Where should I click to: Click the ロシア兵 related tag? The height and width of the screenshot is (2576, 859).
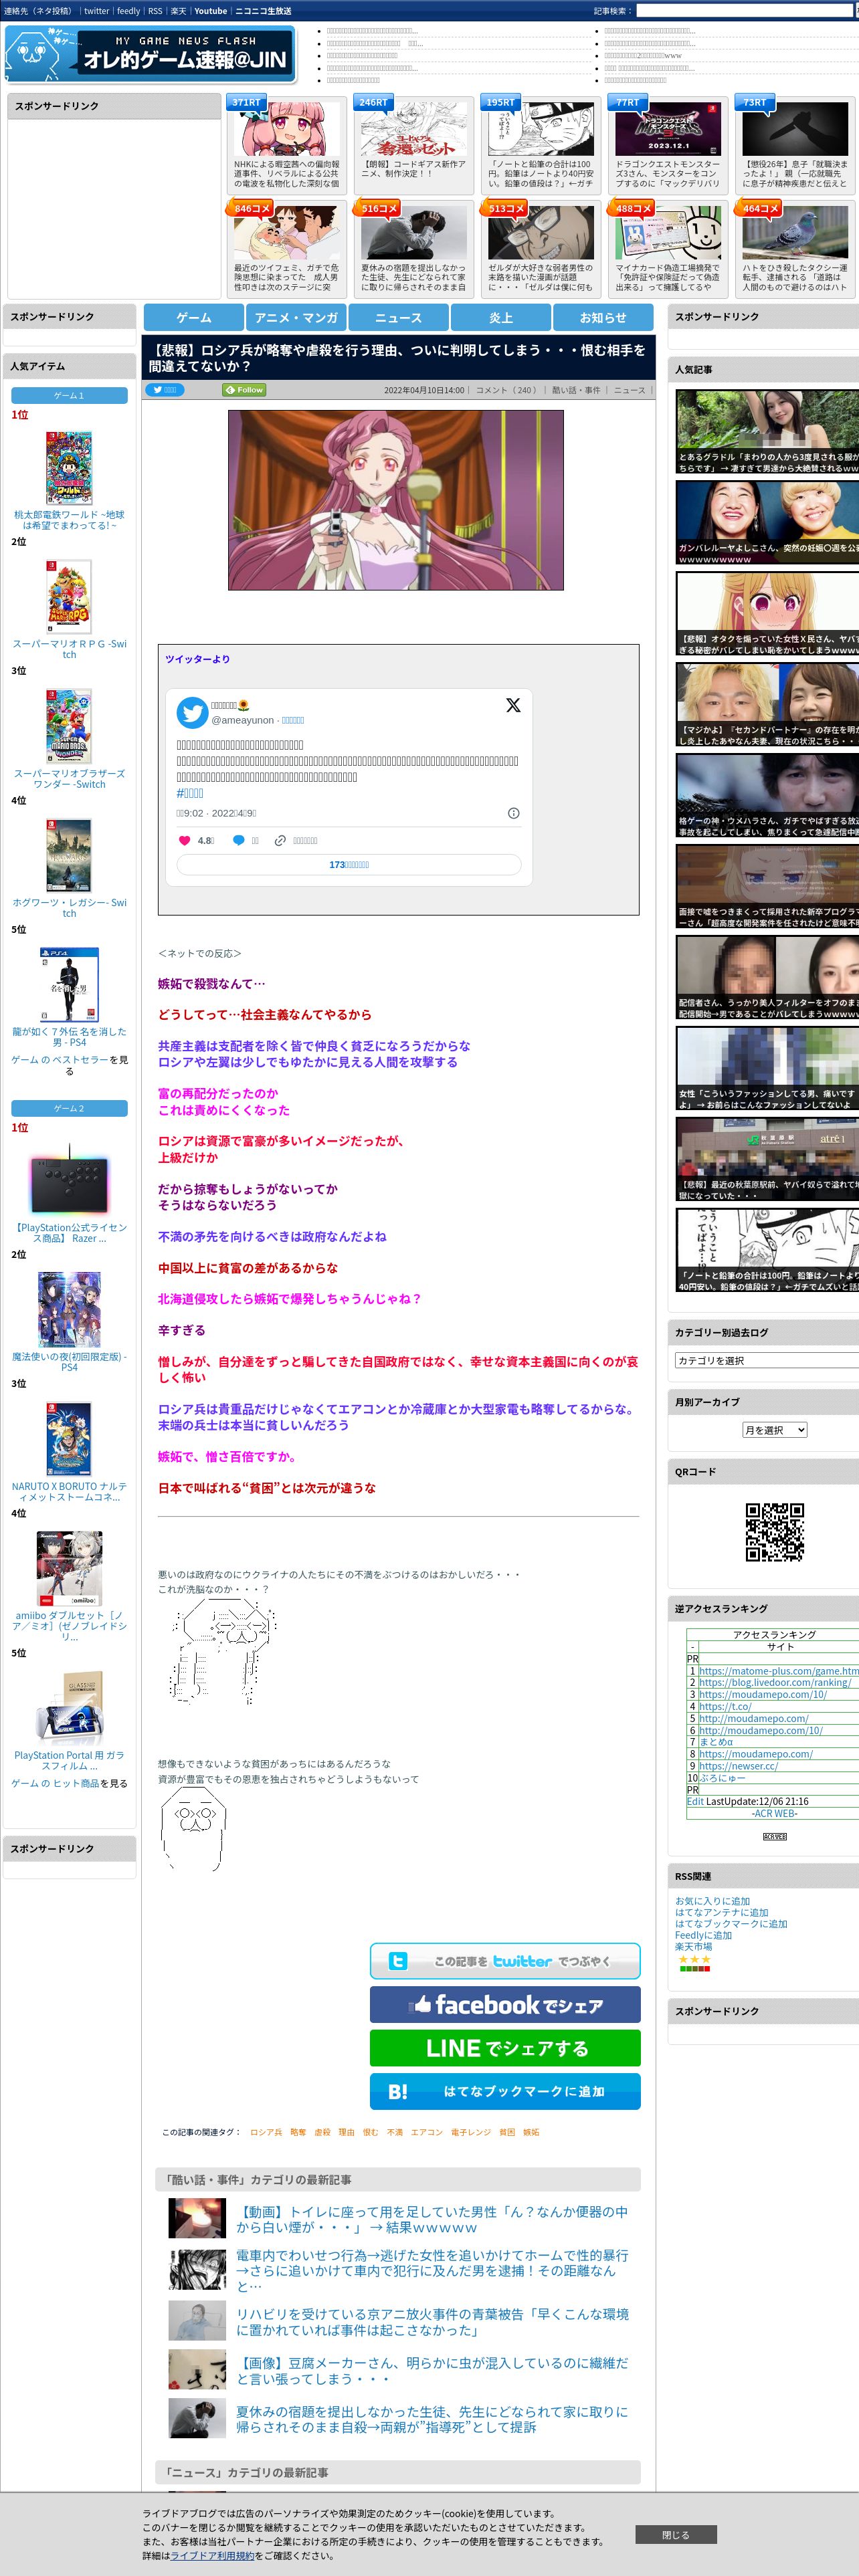click(x=266, y=2132)
